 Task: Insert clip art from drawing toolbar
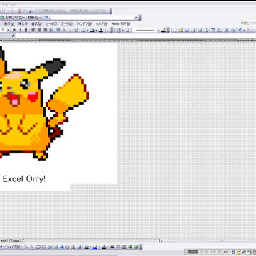[x=73, y=247]
